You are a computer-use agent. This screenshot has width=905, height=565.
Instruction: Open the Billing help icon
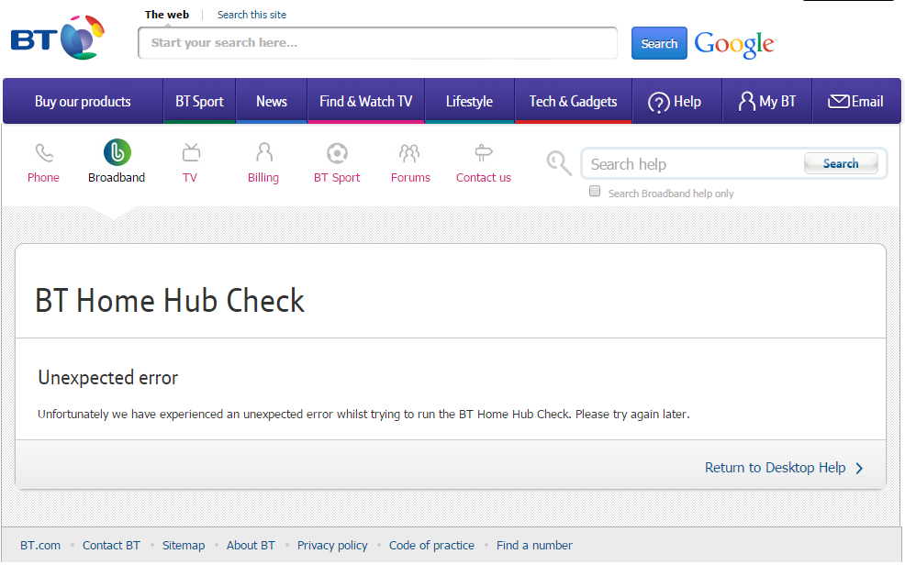point(263,153)
